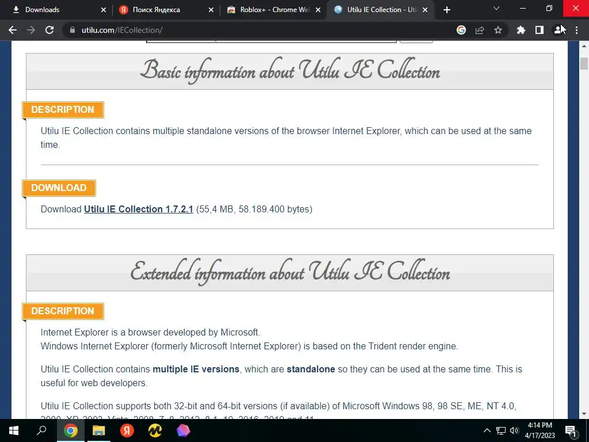
Task: Open a new browser tab
Action: [446, 10]
